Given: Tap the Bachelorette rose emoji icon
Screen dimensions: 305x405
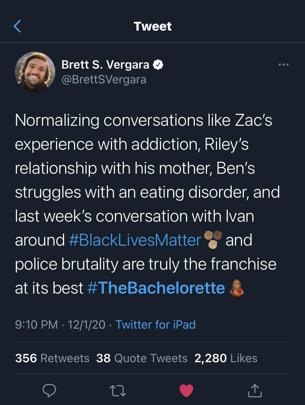Looking at the screenshot, I should tap(236, 288).
